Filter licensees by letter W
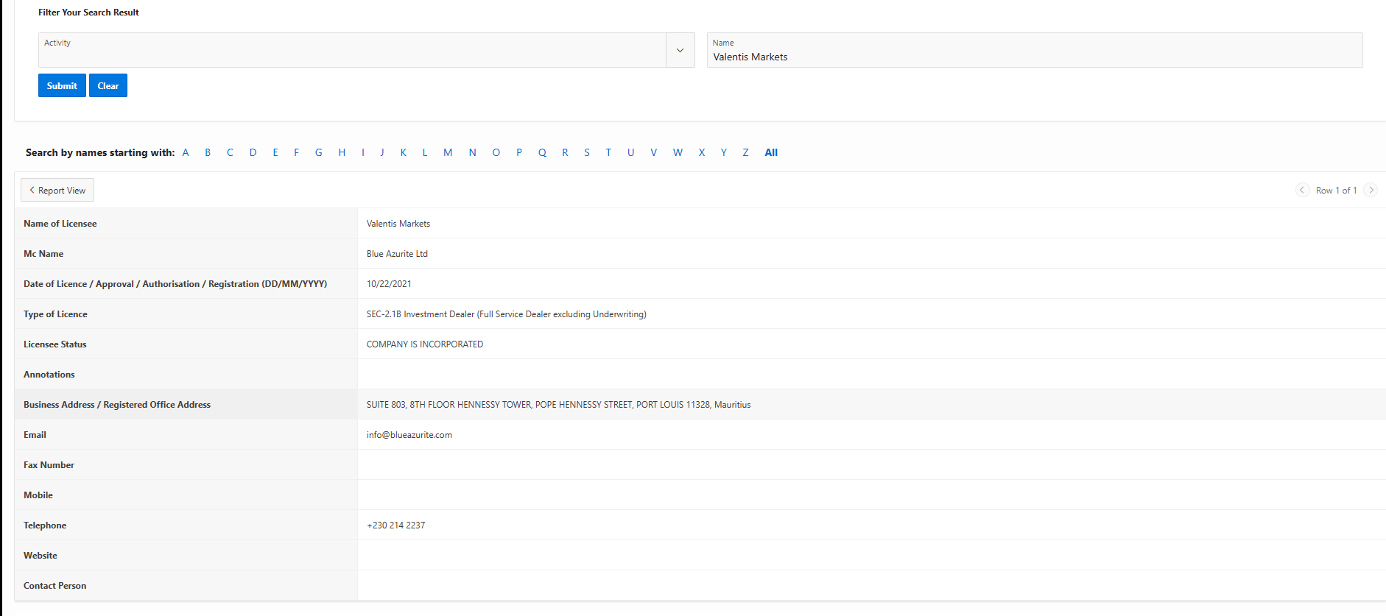The height and width of the screenshot is (616, 1386). pos(678,152)
